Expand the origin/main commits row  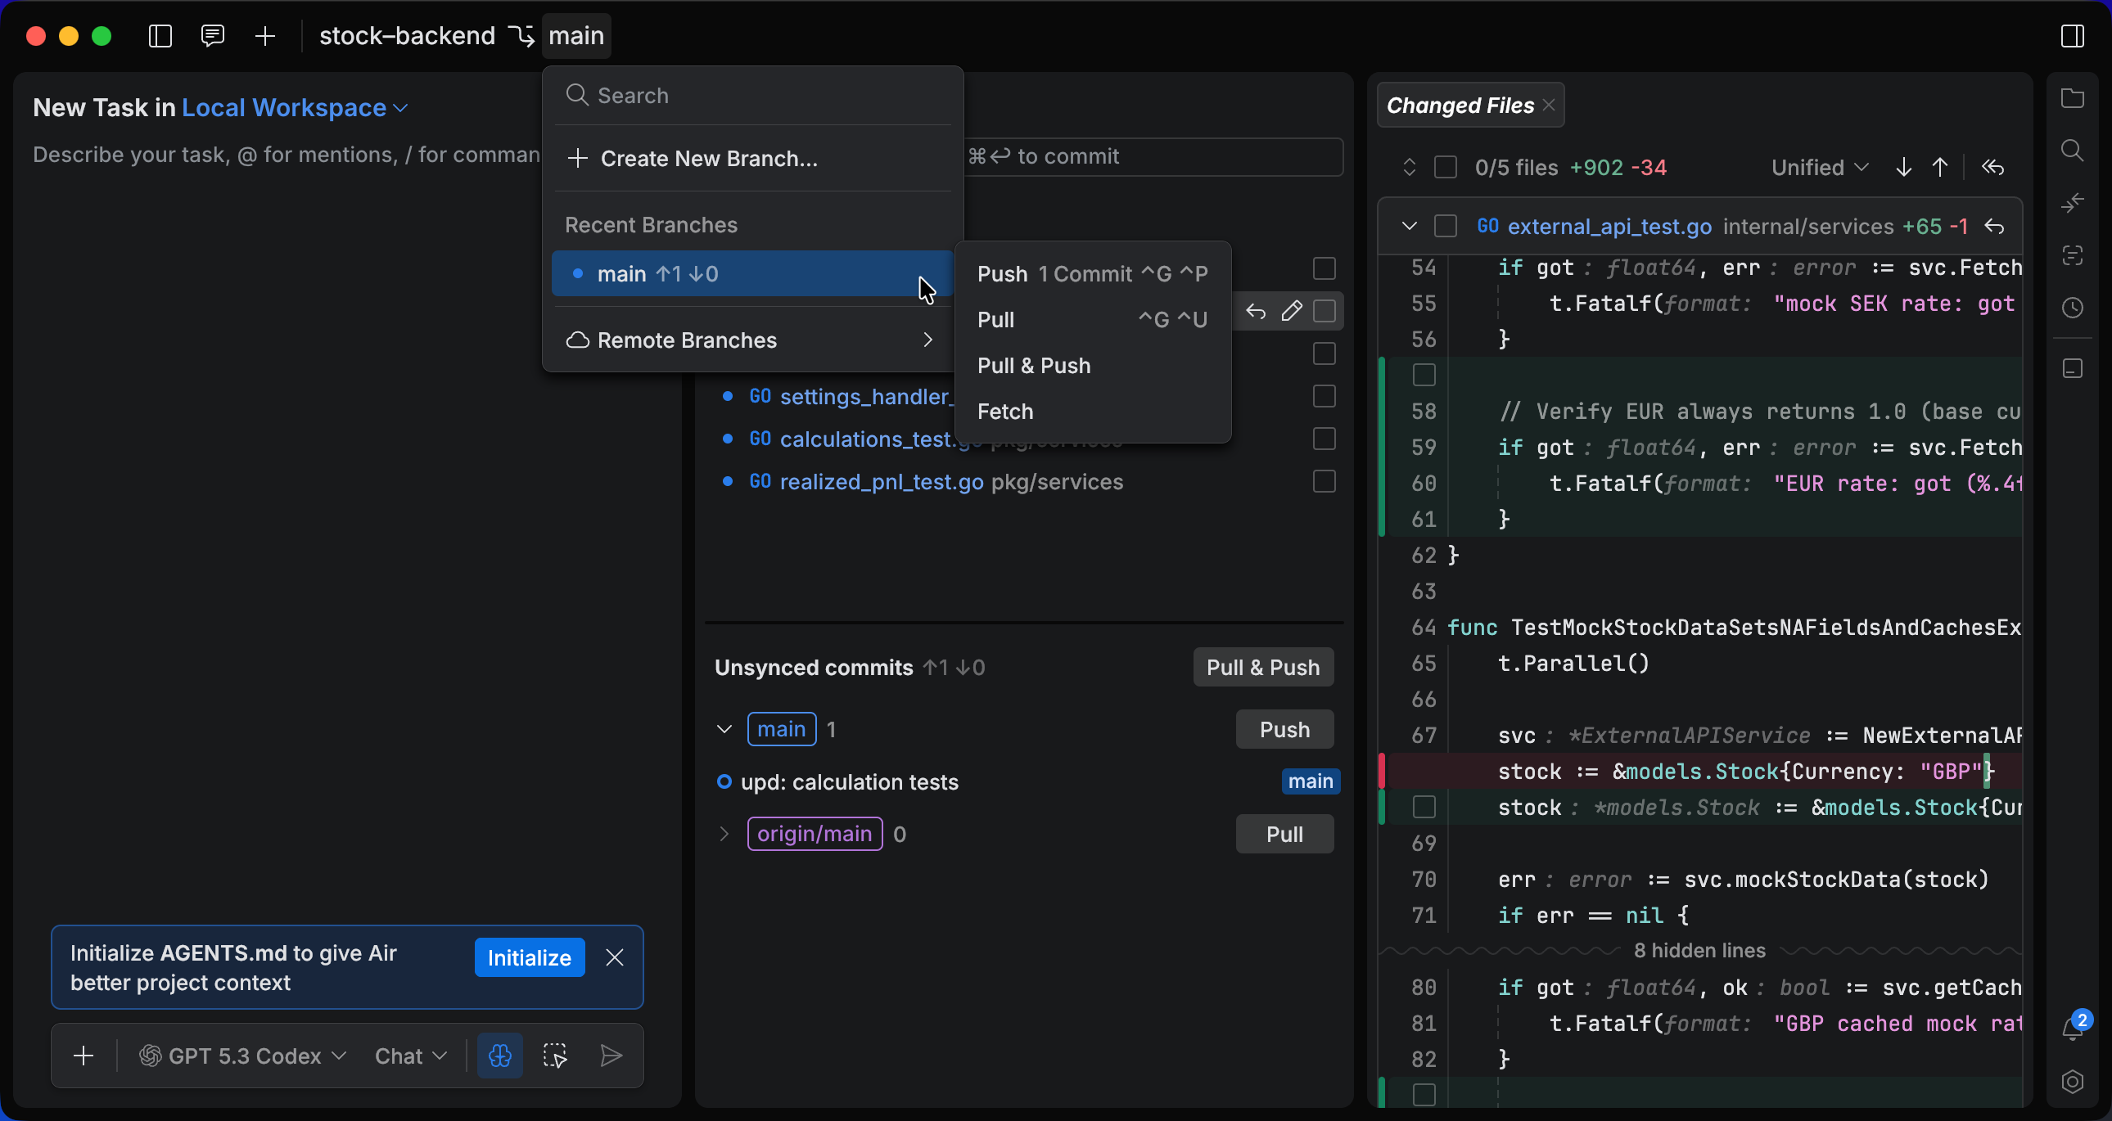pyautogui.click(x=724, y=833)
